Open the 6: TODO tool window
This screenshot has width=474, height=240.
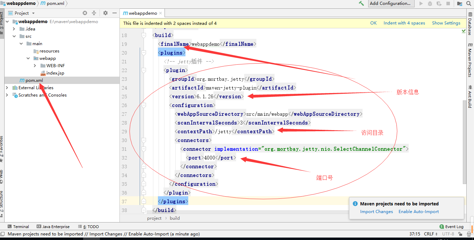click(x=89, y=227)
